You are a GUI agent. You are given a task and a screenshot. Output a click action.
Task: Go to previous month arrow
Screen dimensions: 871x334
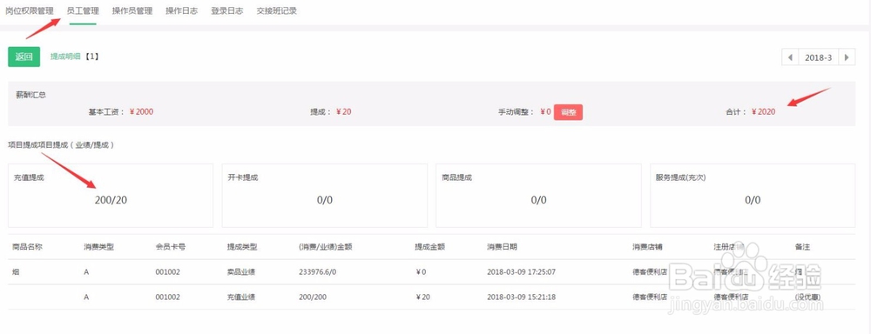pyautogui.click(x=790, y=57)
